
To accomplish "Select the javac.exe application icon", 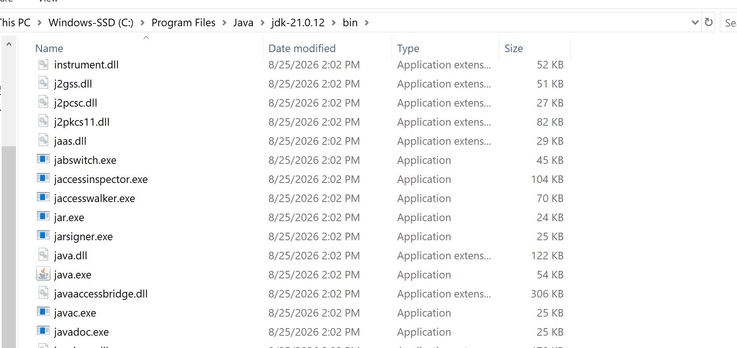I will click(43, 312).
